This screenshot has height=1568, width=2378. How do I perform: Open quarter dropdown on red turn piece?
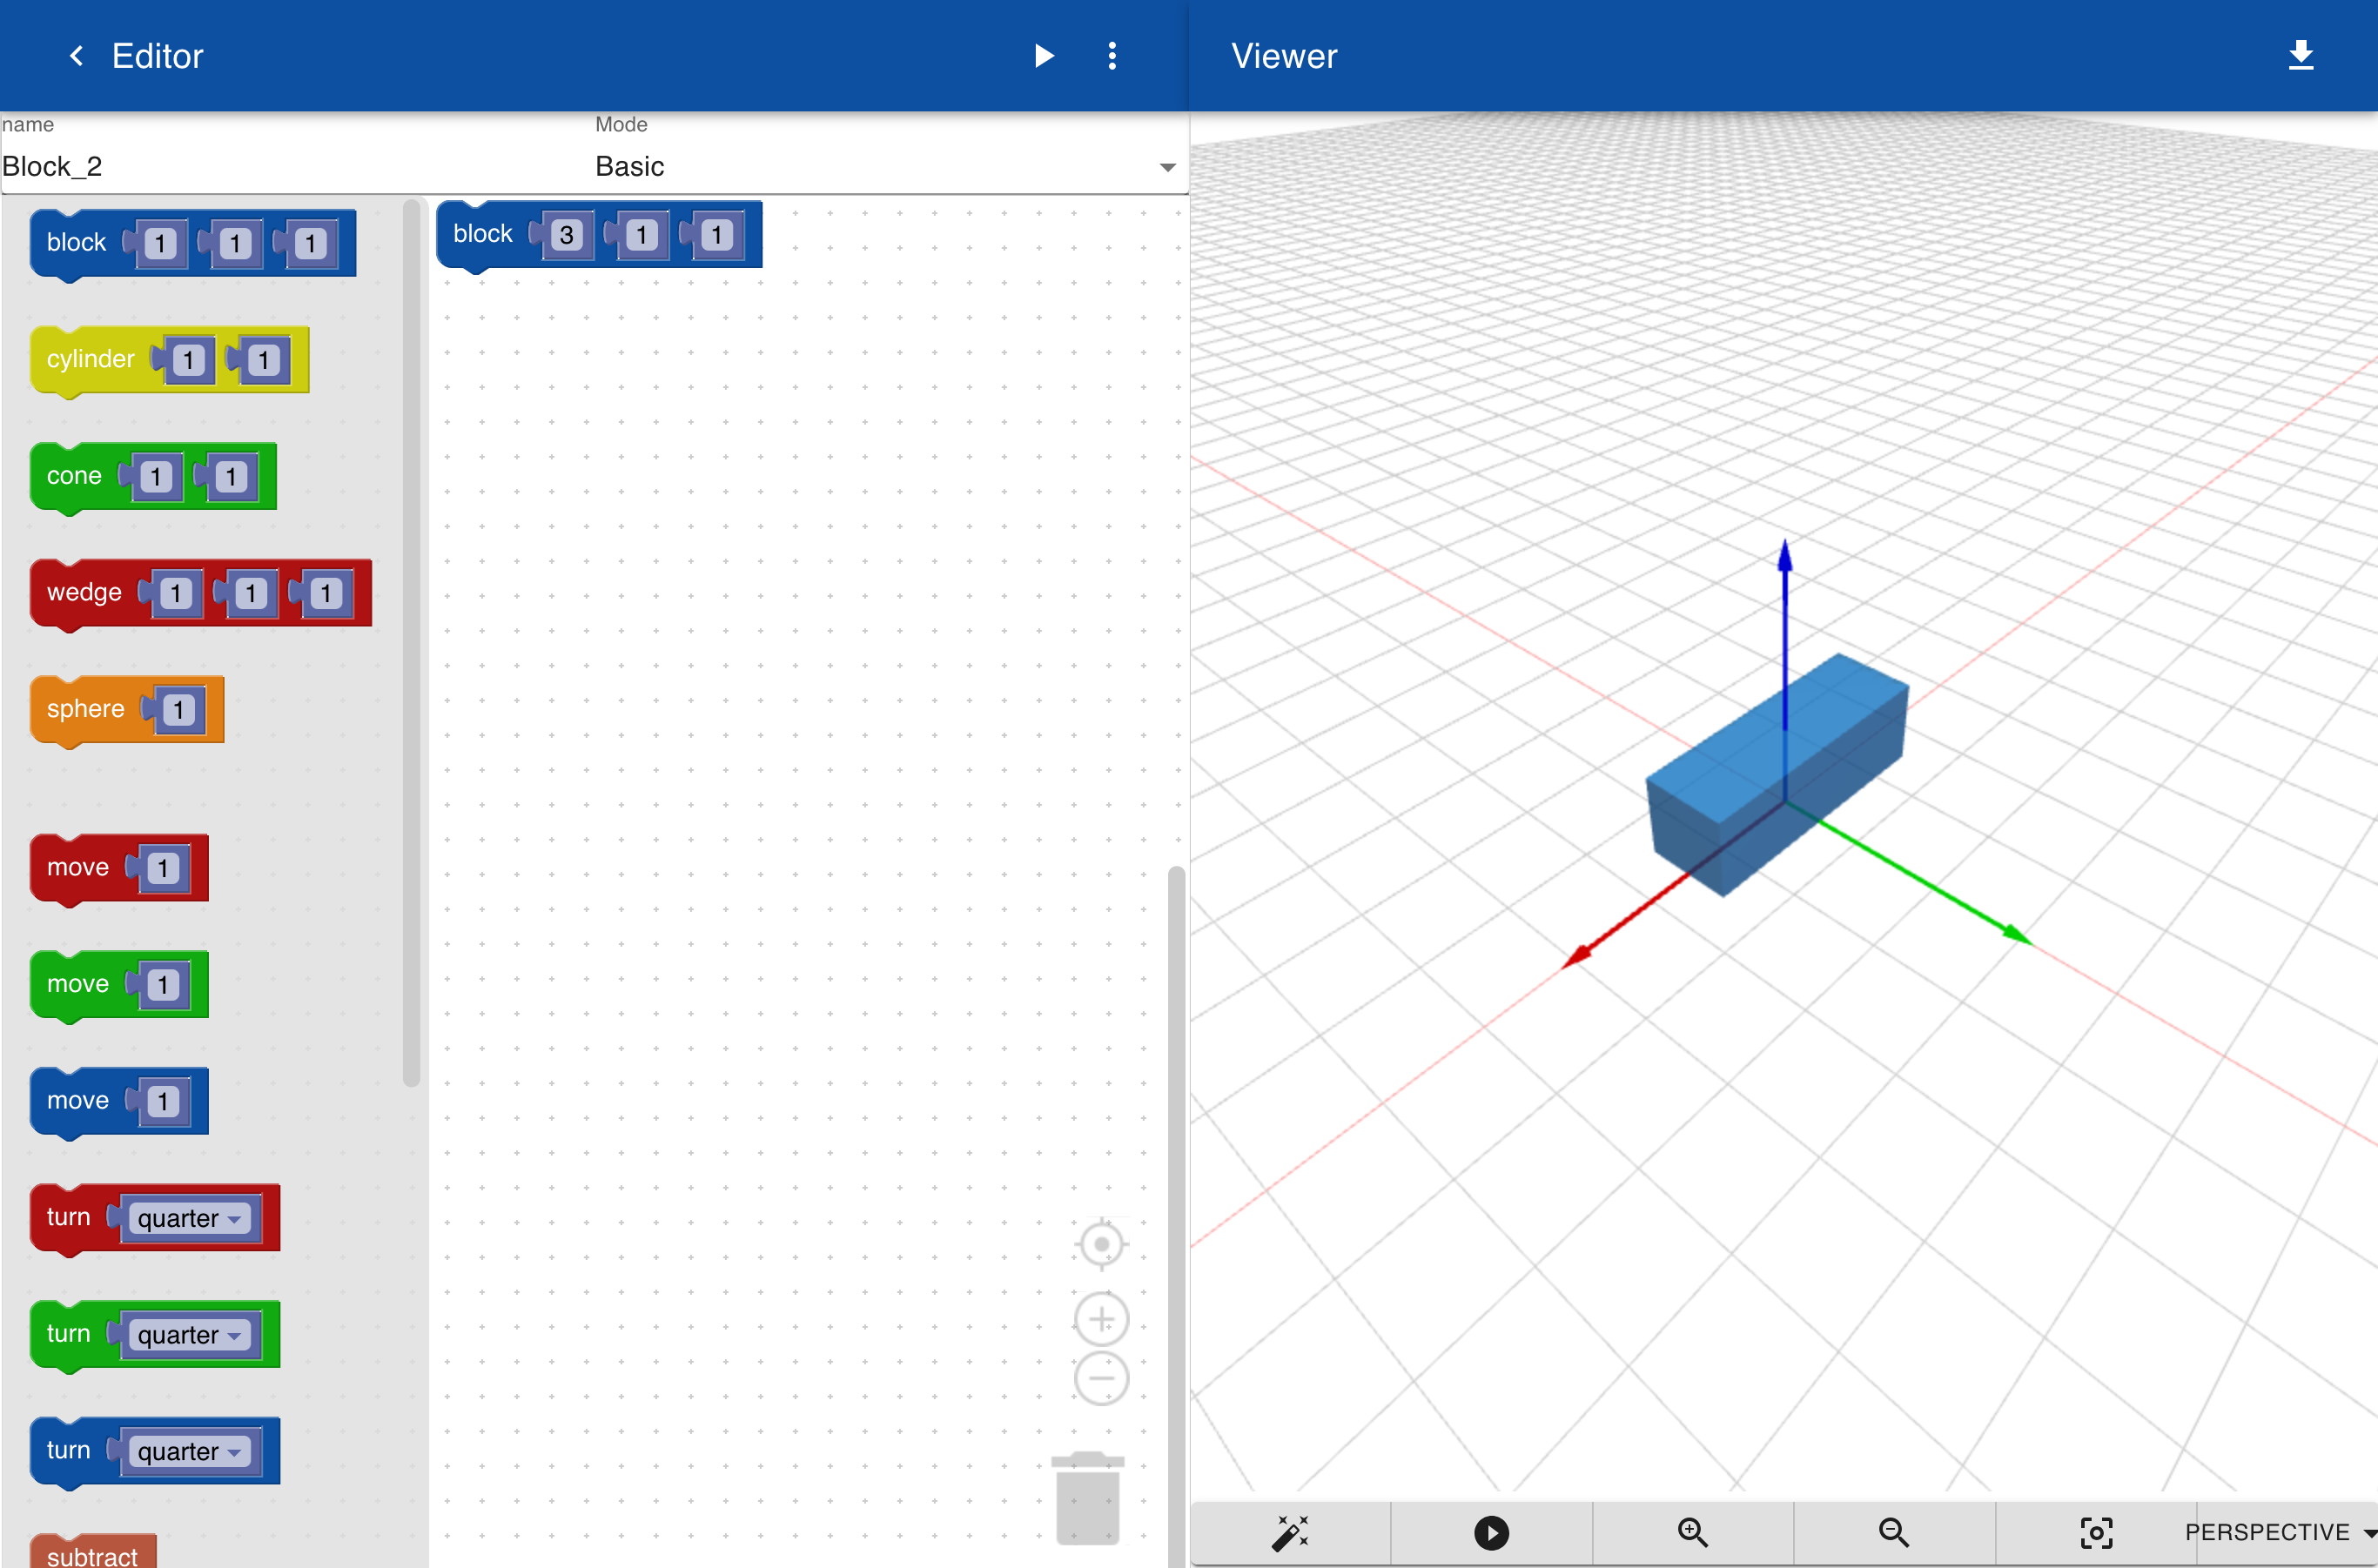pos(189,1218)
